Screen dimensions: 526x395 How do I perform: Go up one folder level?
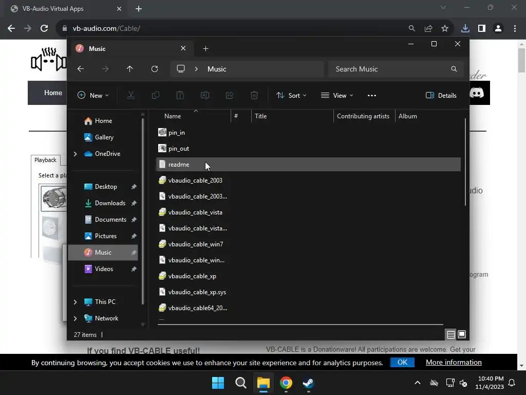[x=130, y=69]
